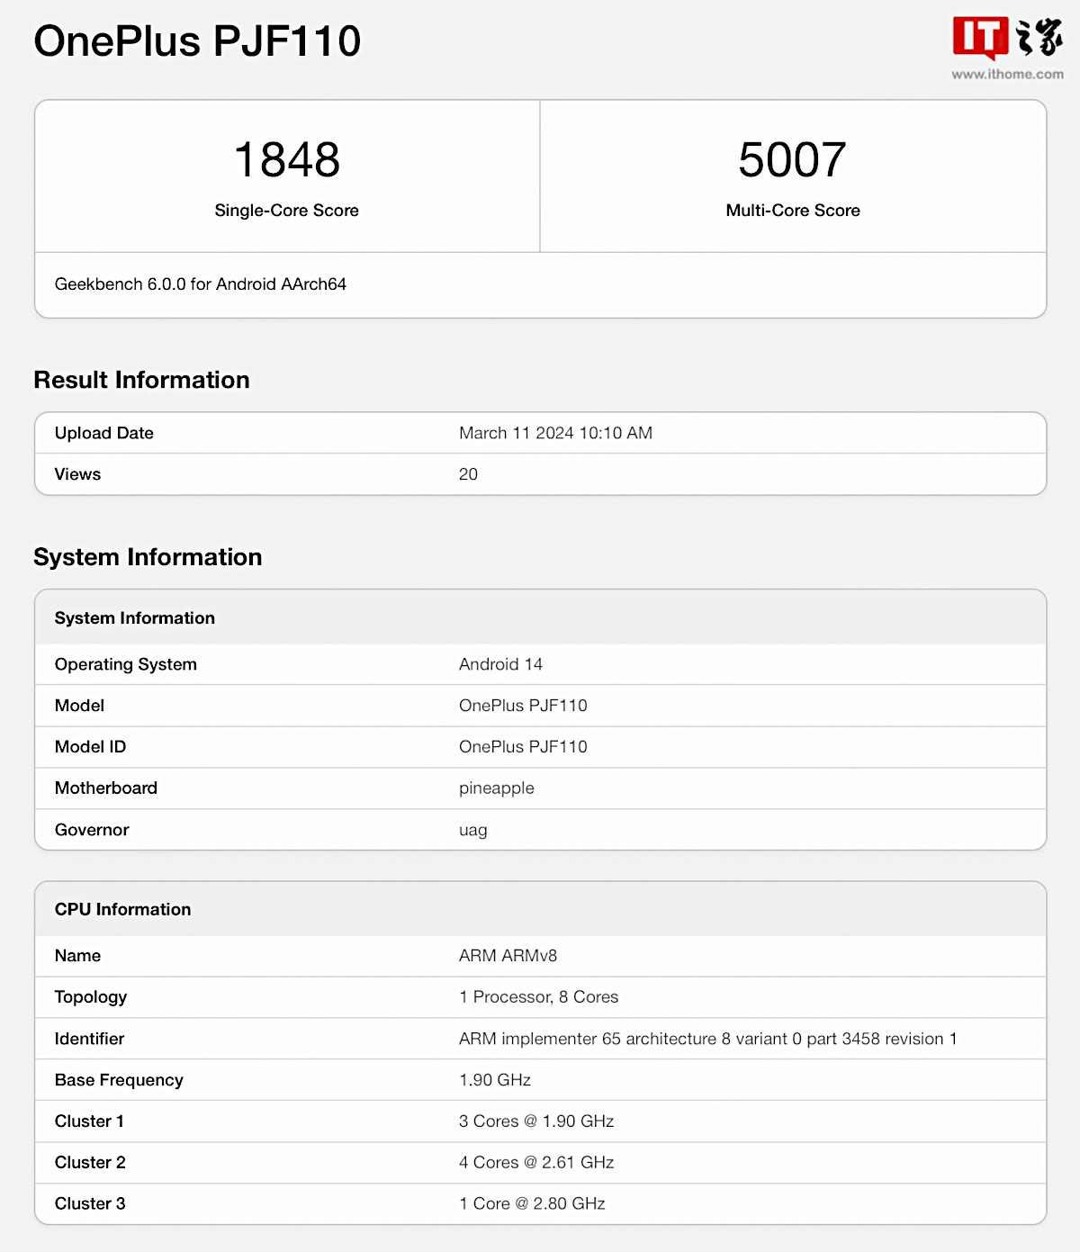The image size is (1080, 1252).
Task: Click the Governor value uag
Action: point(472,830)
